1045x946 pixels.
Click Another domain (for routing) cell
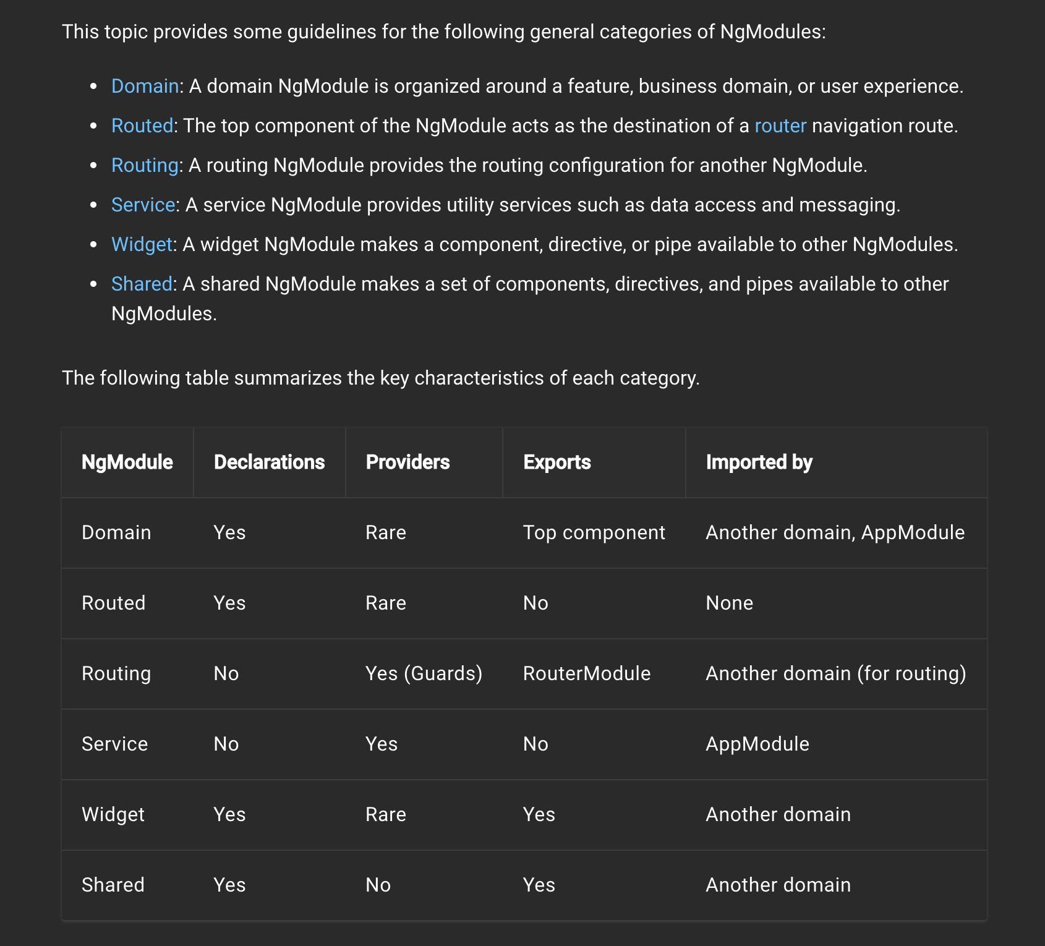tap(835, 673)
